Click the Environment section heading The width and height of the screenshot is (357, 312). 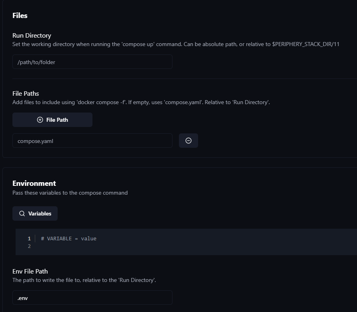click(34, 183)
